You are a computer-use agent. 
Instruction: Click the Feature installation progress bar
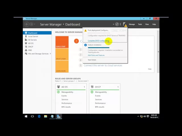click(x=99, y=48)
